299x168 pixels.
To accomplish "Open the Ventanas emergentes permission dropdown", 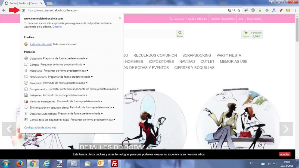I will click(x=80, y=101).
